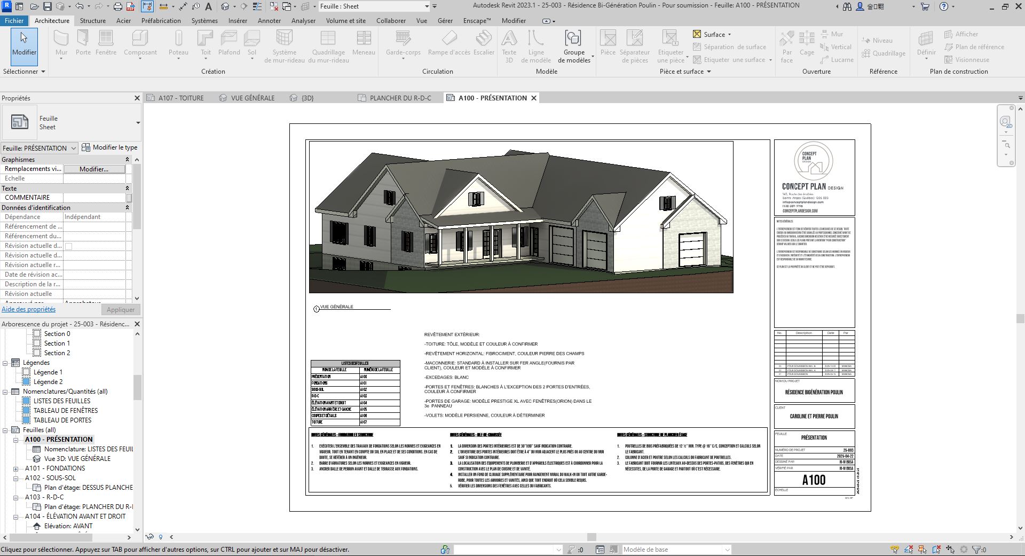Click Modifier le type button
Screen dimensions: 1025x556
(109, 147)
